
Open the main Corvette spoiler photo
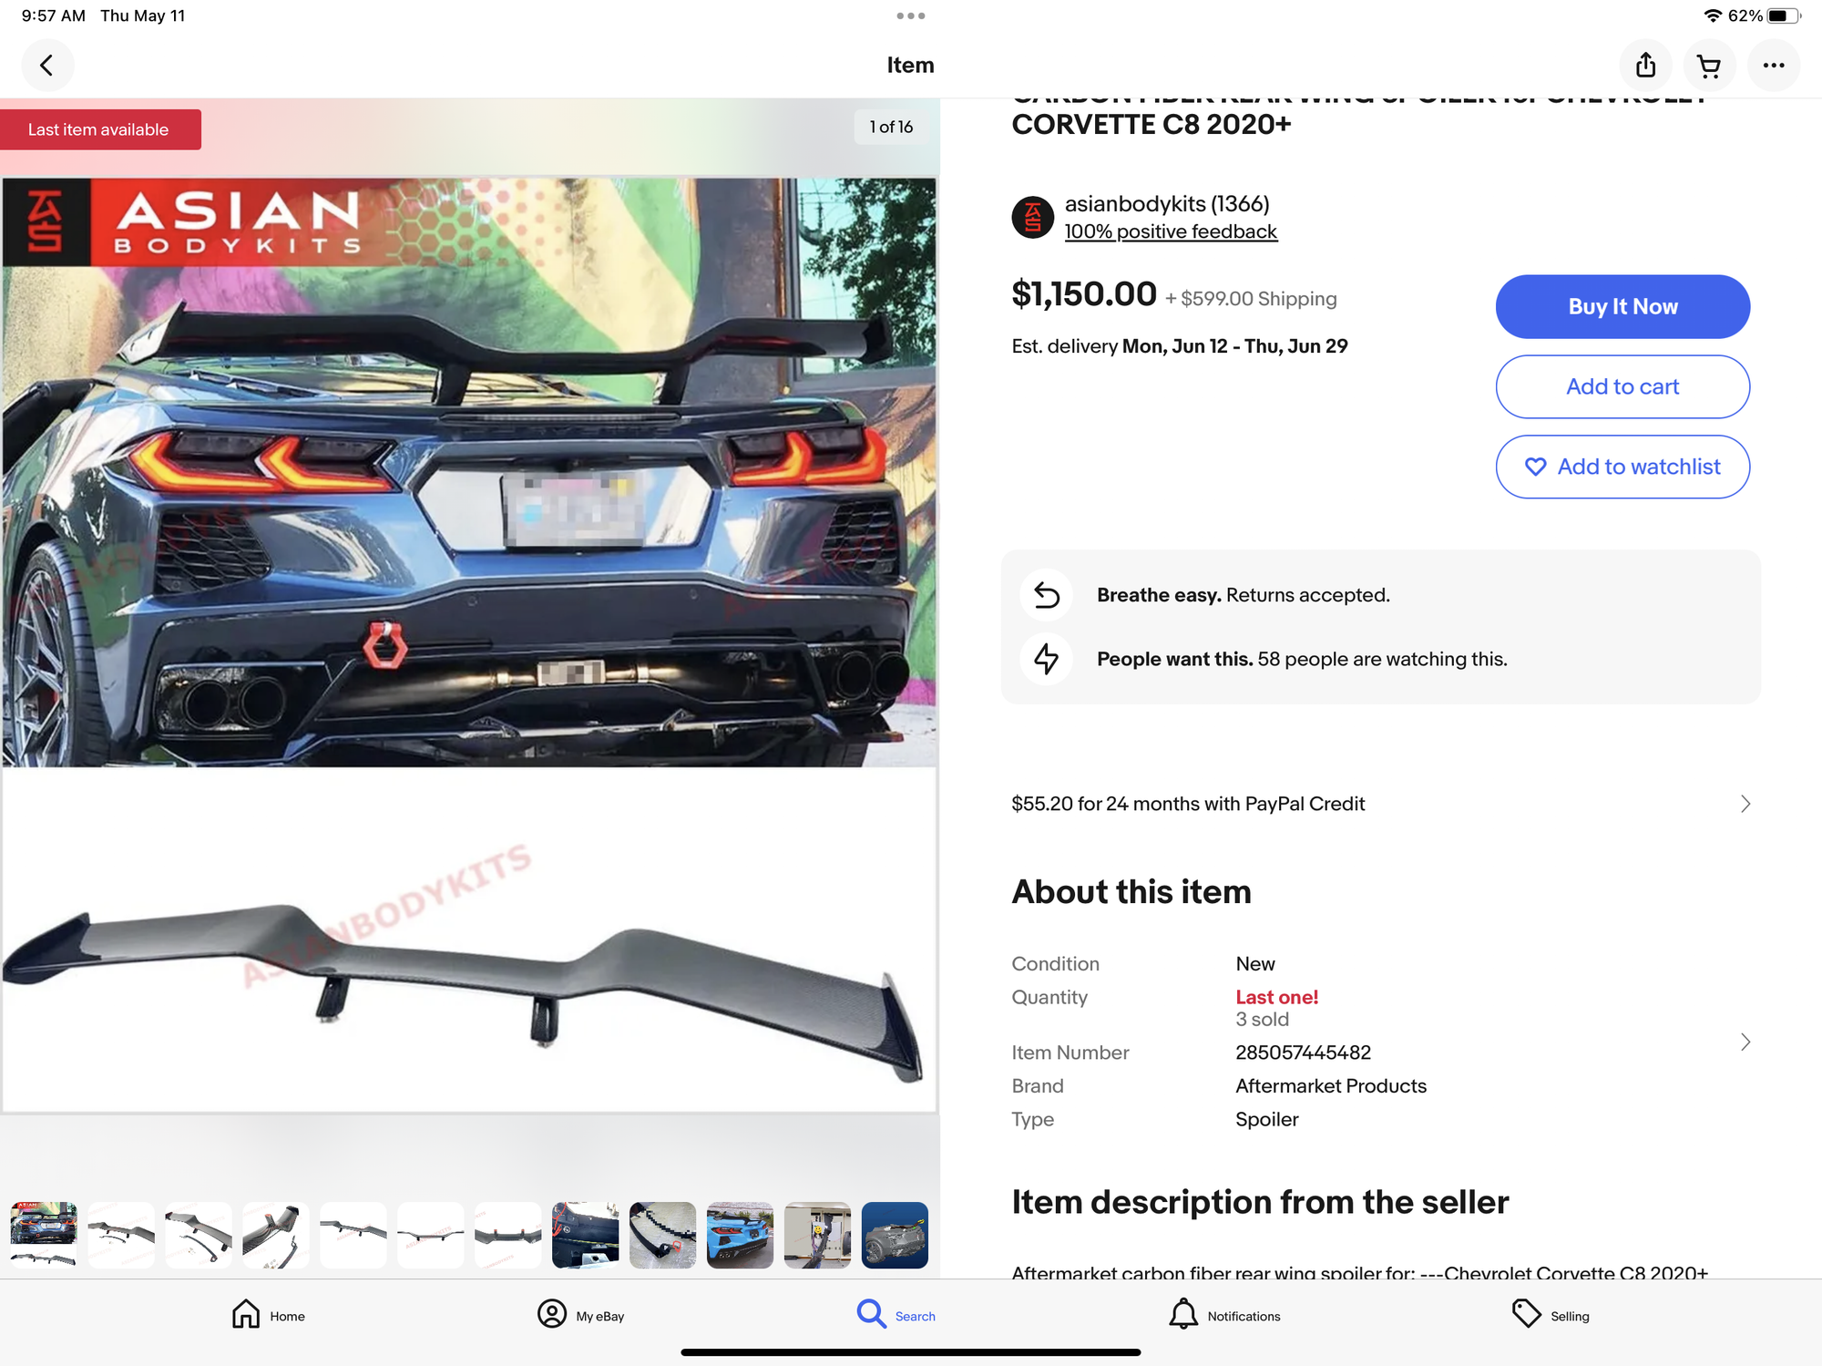point(469,644)
